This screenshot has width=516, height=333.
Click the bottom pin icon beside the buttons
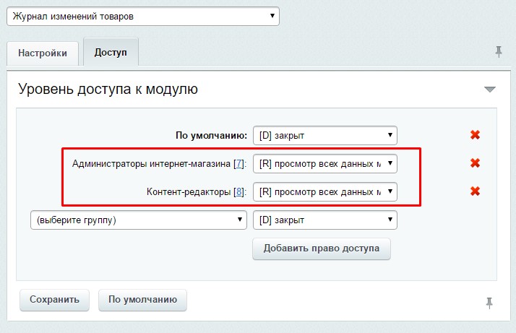point(489,303)
